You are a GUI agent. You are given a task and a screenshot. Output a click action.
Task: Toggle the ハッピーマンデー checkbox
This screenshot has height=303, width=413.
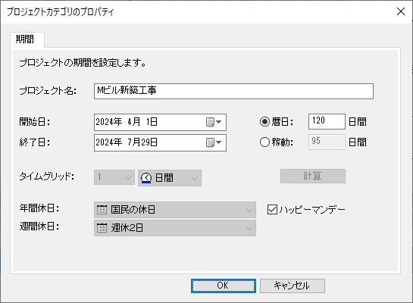tap(272, 210)
